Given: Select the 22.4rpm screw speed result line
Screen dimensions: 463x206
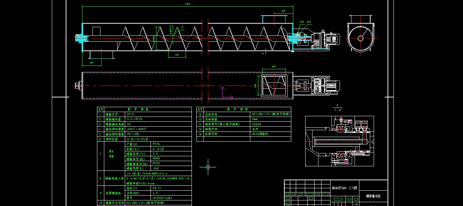Looking at the screenshot, I should tap(140, 183).
